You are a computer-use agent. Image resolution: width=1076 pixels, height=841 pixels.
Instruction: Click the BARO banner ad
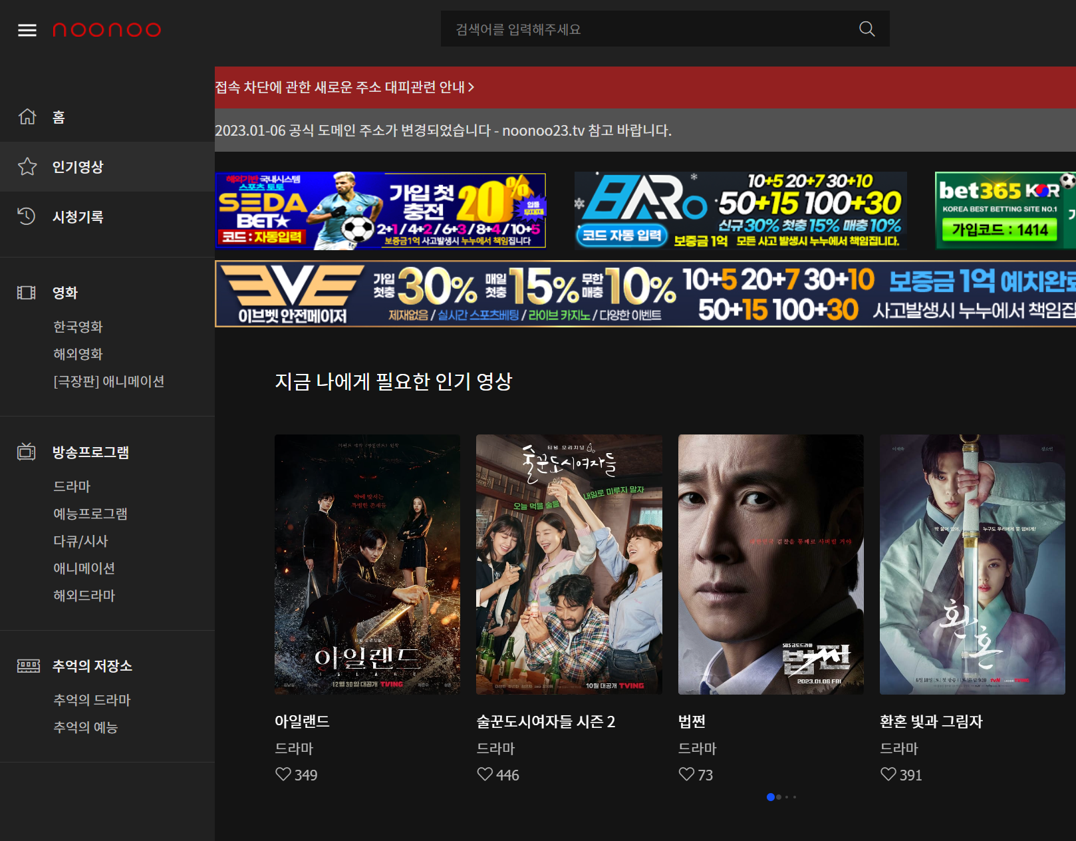coord(740,210)
